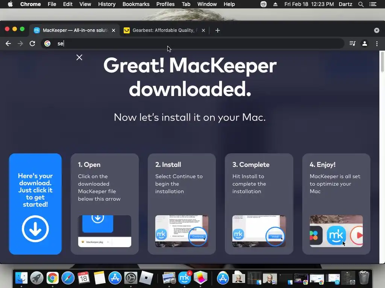This screenshot has height=288, width=385.
Task: Open the media controls icon in toolbar
Action: [352, 43]
